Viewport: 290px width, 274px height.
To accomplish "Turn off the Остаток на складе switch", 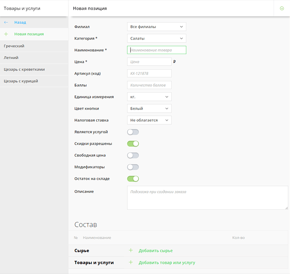I will coord(133,179).
